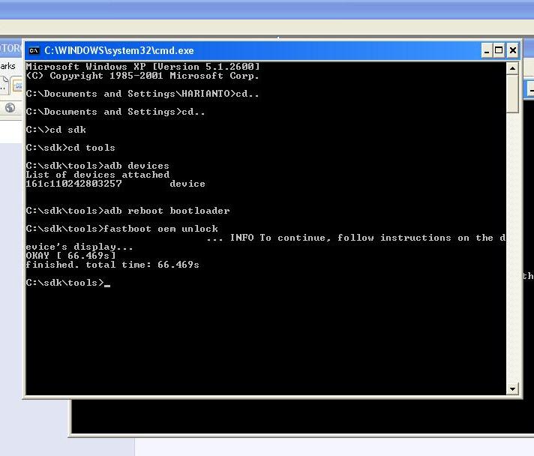
Task: Click the 'fastboot oem unlock' command line
Action: click(x=122, y=229)
